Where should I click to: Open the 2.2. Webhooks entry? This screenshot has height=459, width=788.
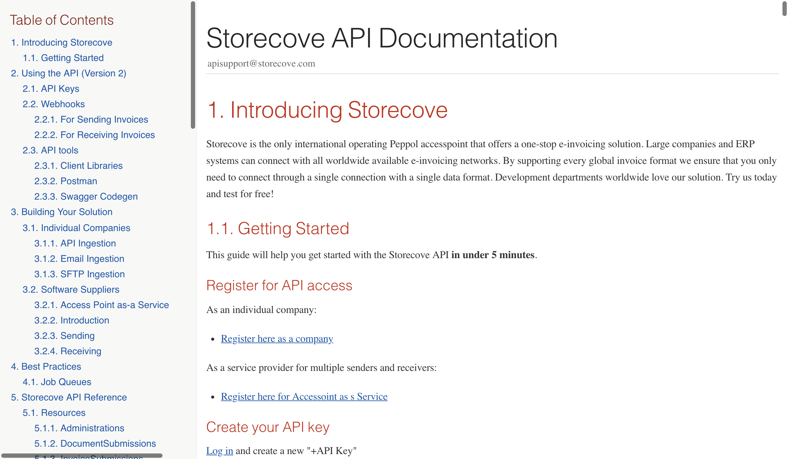tap(54, 104)
